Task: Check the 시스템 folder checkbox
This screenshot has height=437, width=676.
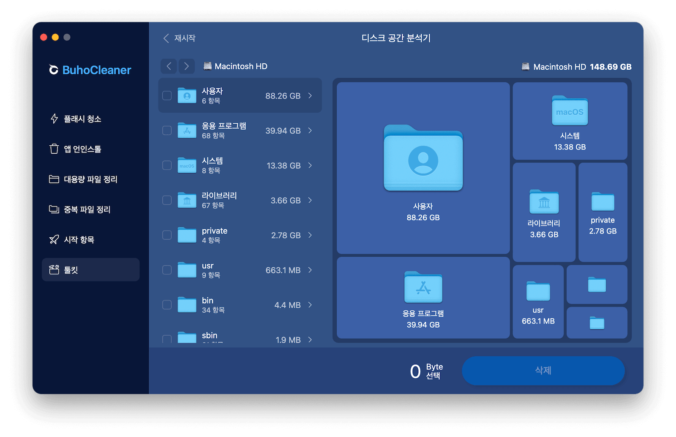Action: click(x=167, y=166)
